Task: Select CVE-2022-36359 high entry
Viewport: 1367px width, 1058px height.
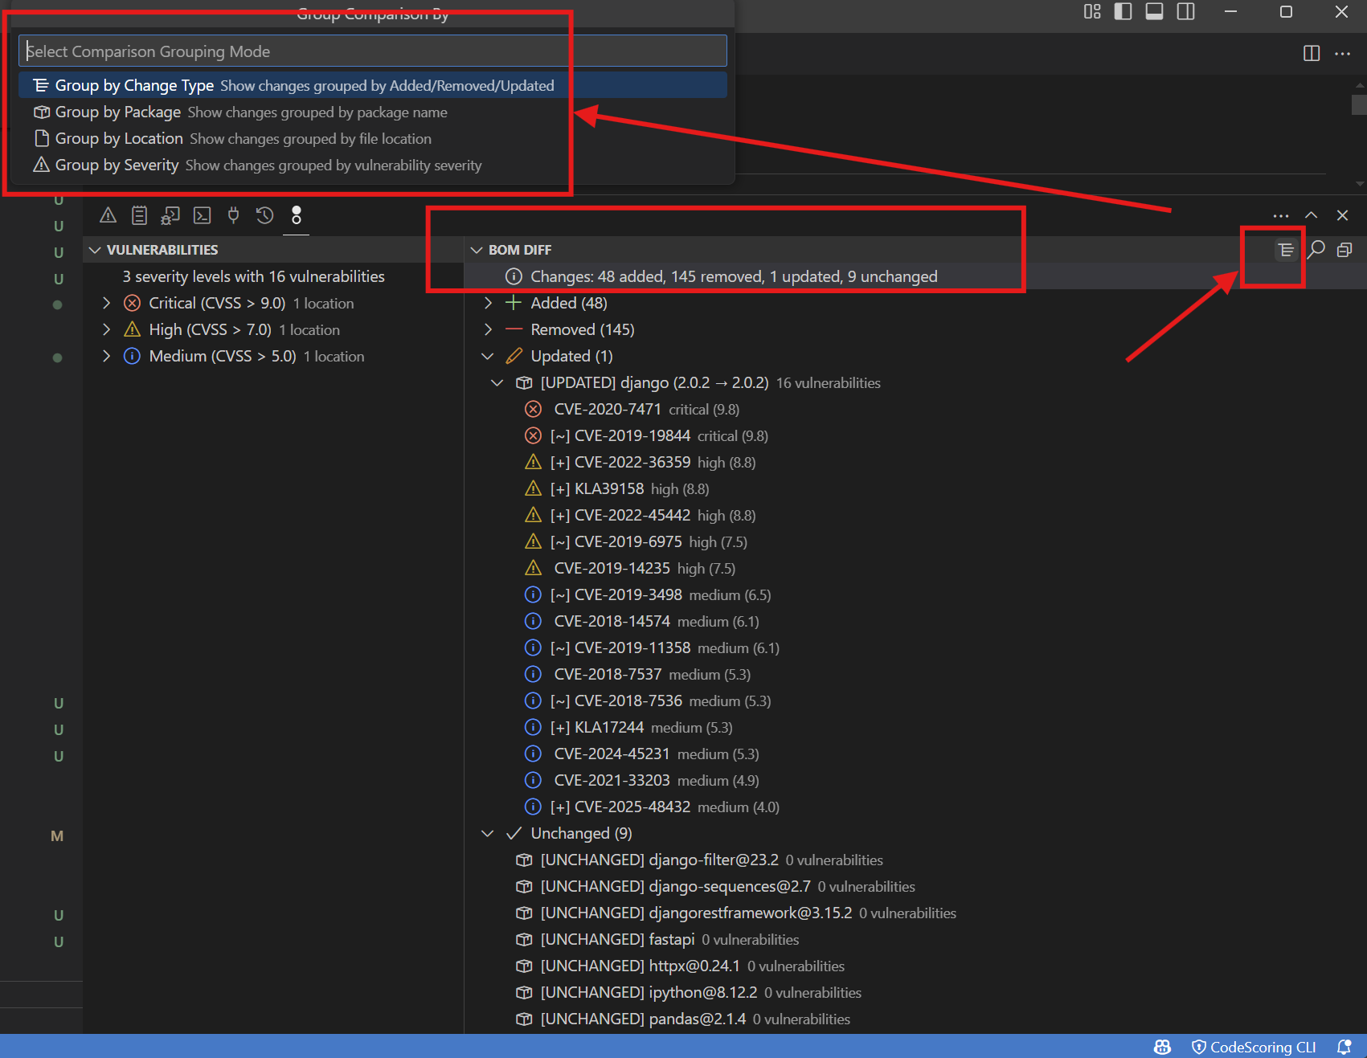Action: (x=915, y=462)
